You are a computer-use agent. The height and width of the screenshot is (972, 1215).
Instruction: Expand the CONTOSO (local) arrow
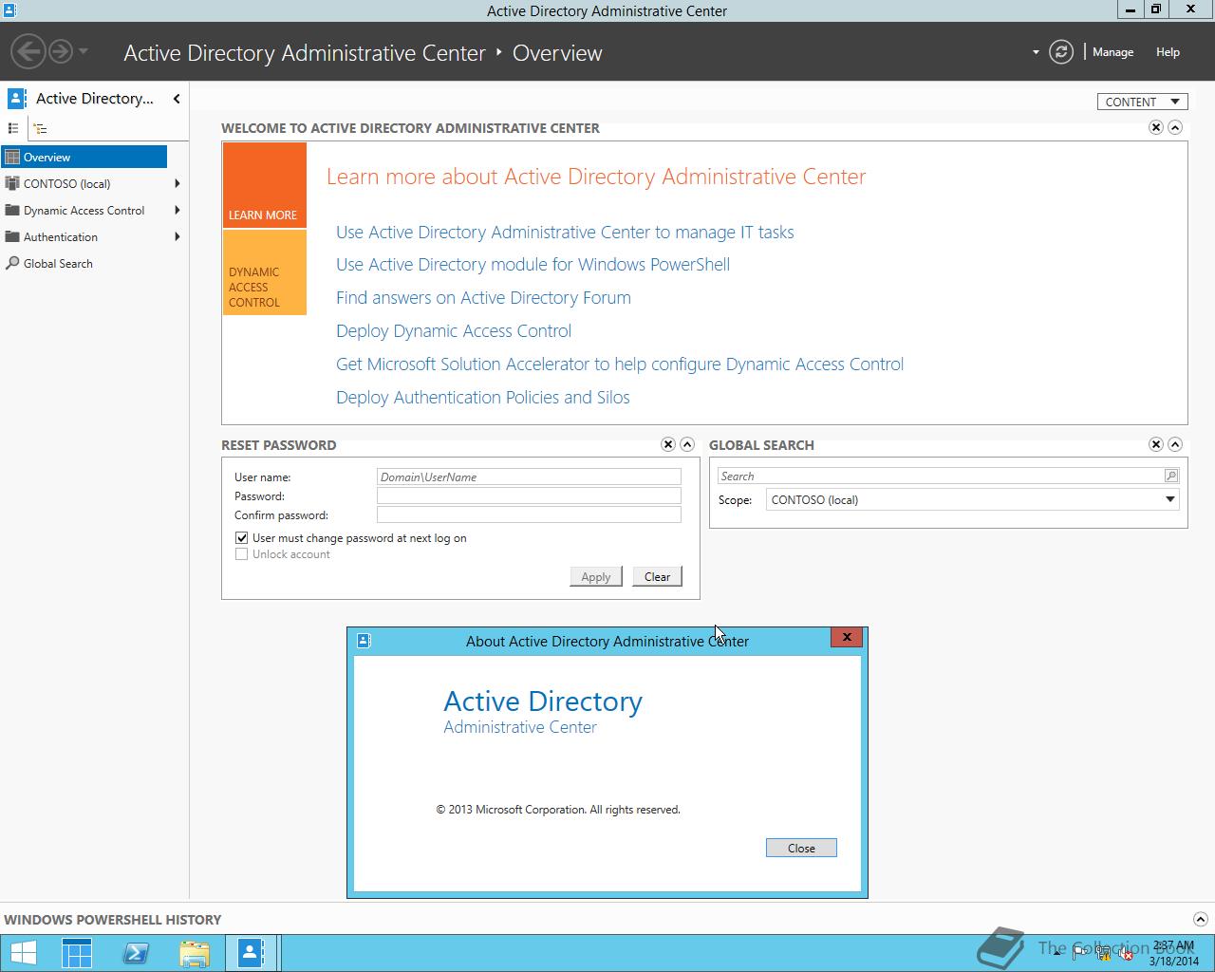pyautogui.click(x=178, y=184)
